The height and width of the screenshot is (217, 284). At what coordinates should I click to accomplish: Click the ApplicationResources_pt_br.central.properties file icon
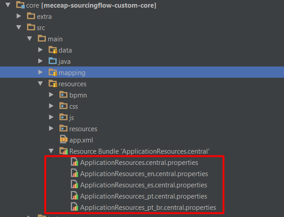75,208
